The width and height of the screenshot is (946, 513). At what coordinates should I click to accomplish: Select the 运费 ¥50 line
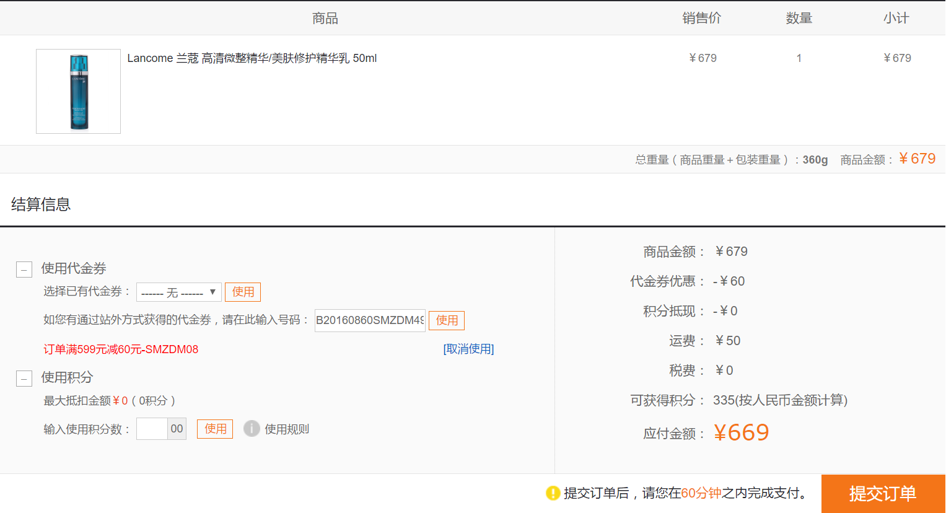(x=705, y=341)
